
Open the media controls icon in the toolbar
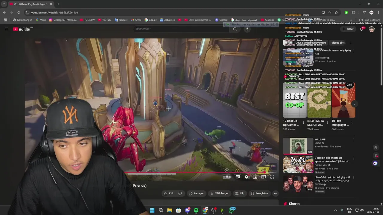coord(364,13)
